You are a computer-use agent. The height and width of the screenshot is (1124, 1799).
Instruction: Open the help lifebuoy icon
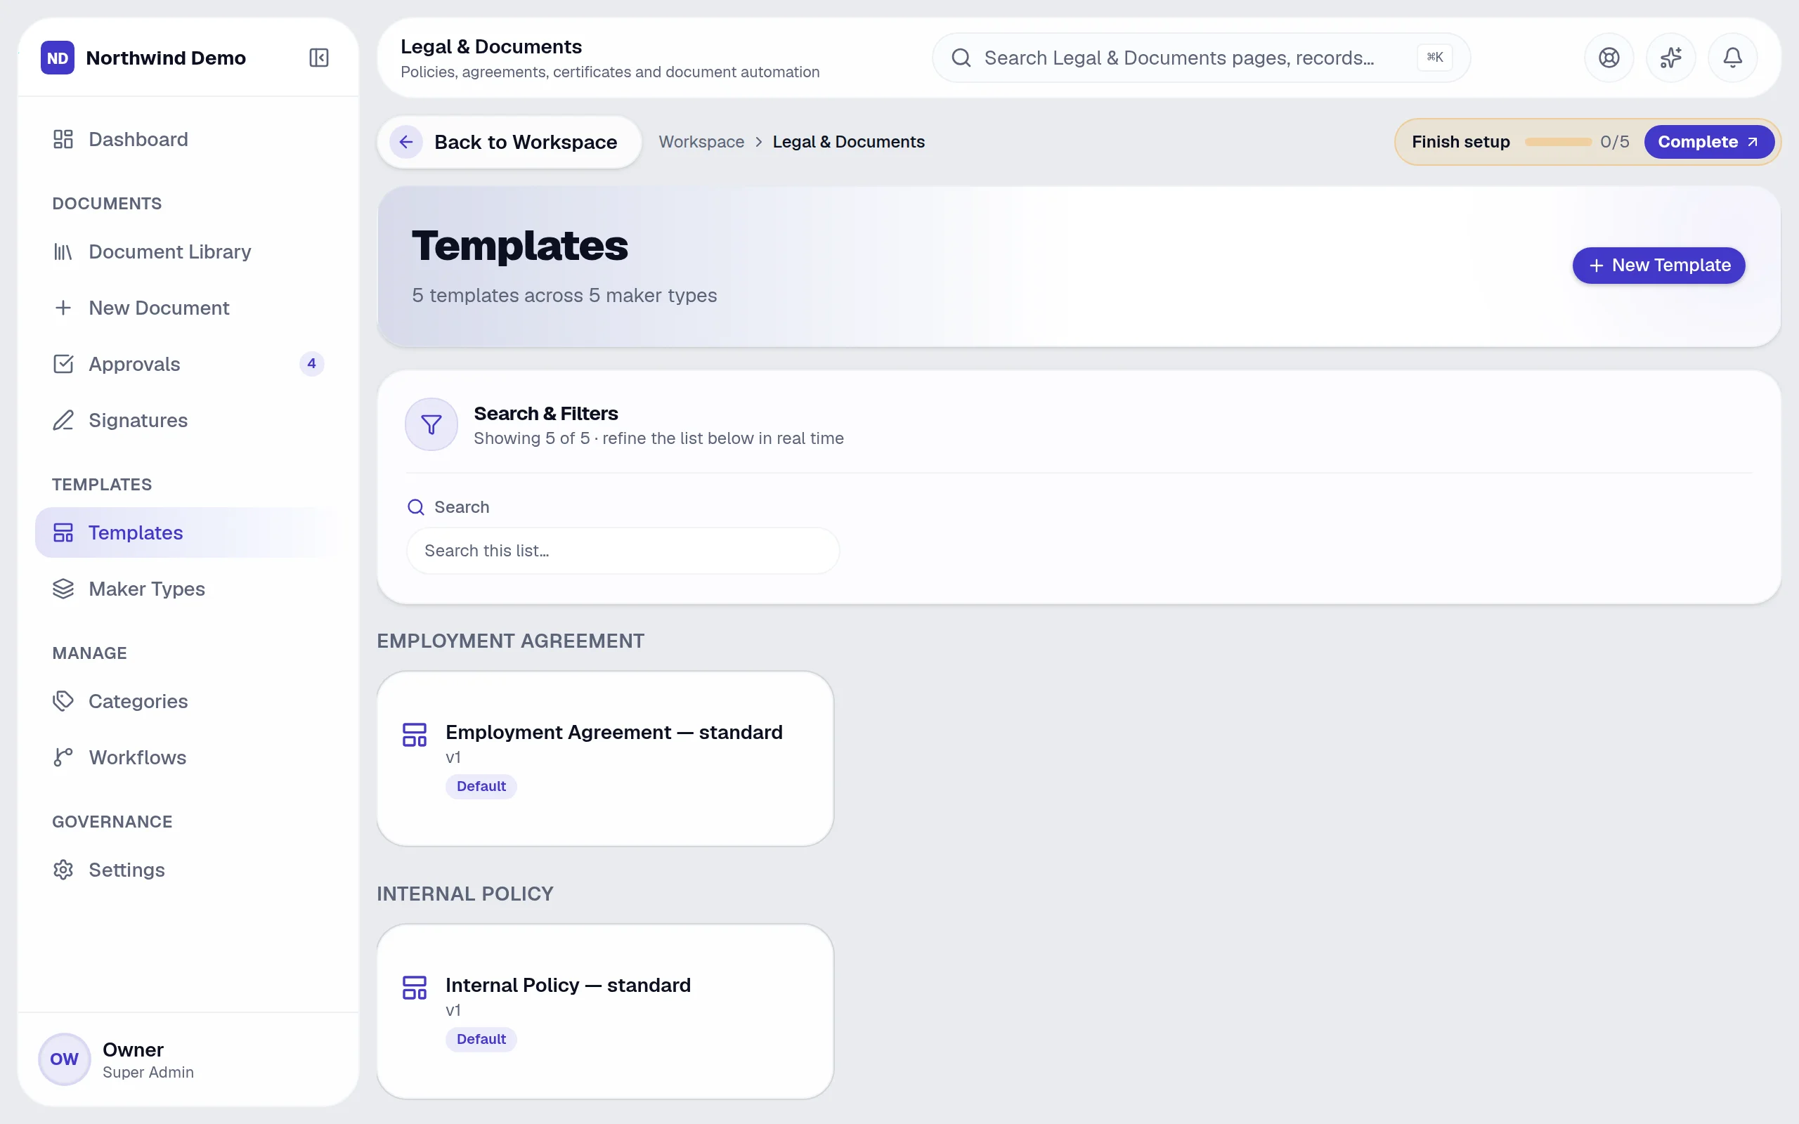coord(1609,57)
